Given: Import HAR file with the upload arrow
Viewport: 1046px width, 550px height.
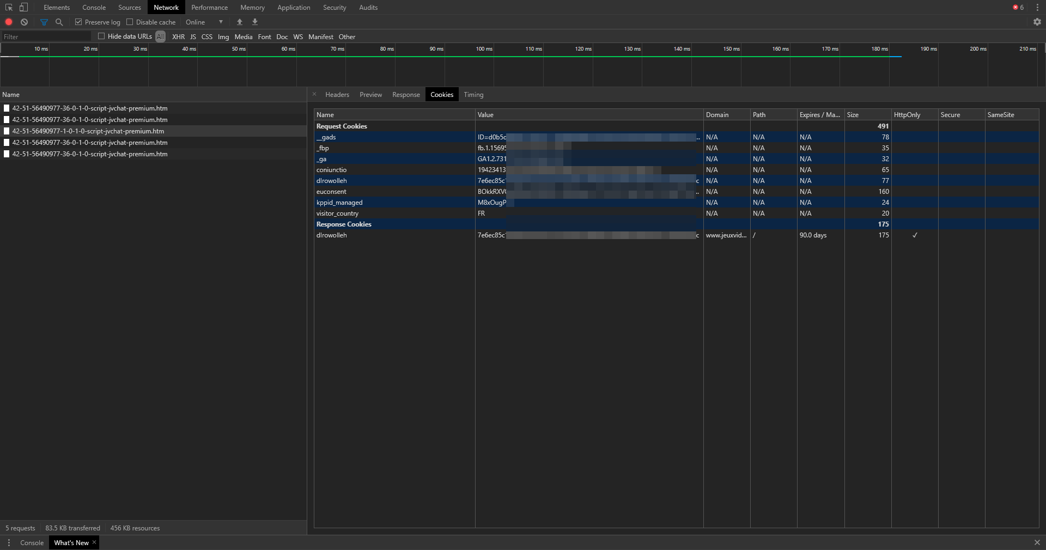Looking at the screenshot, I should (x=240, y=22).
